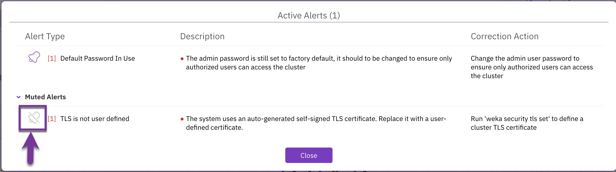The image size is (616, 172).
Task: Click the count badge beside Default Password In Use
Action: [x=52, y=59]
